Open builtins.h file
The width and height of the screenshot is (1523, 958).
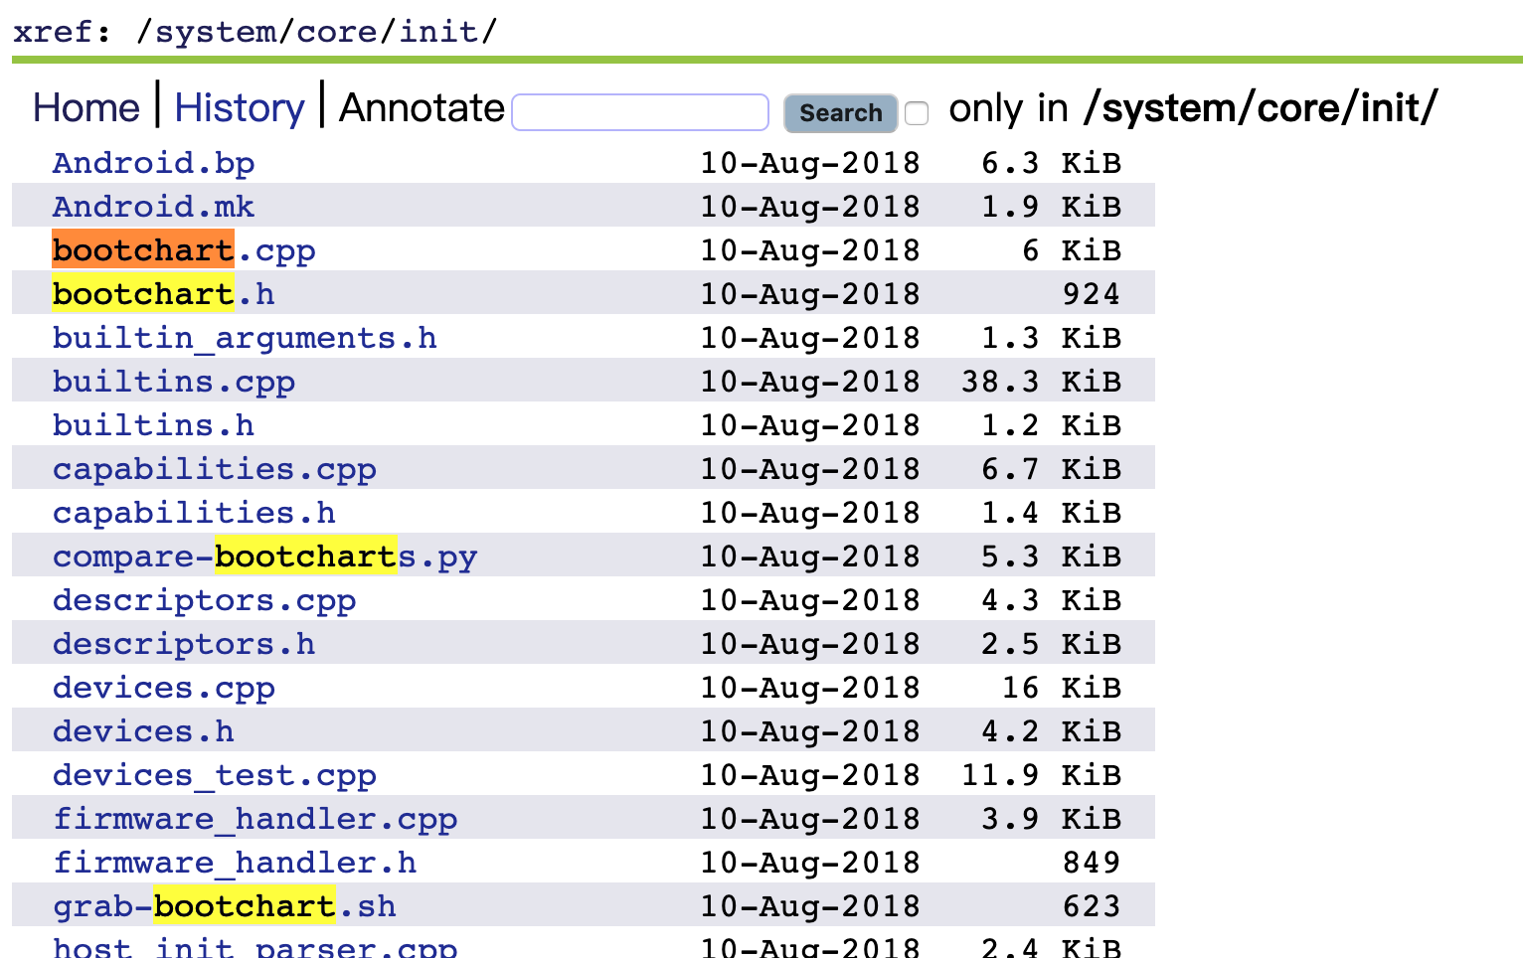154,425
